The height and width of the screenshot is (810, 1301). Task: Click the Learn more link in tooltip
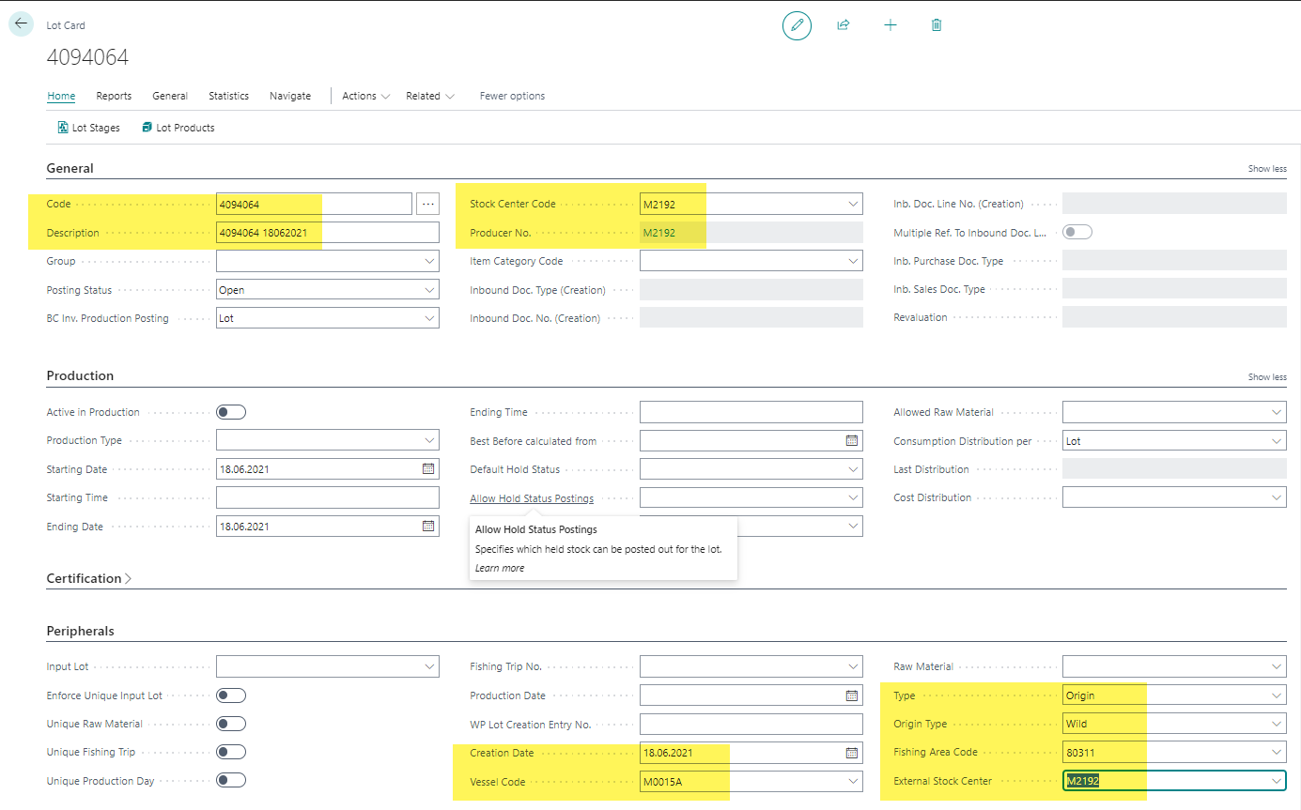click(500, 568)
